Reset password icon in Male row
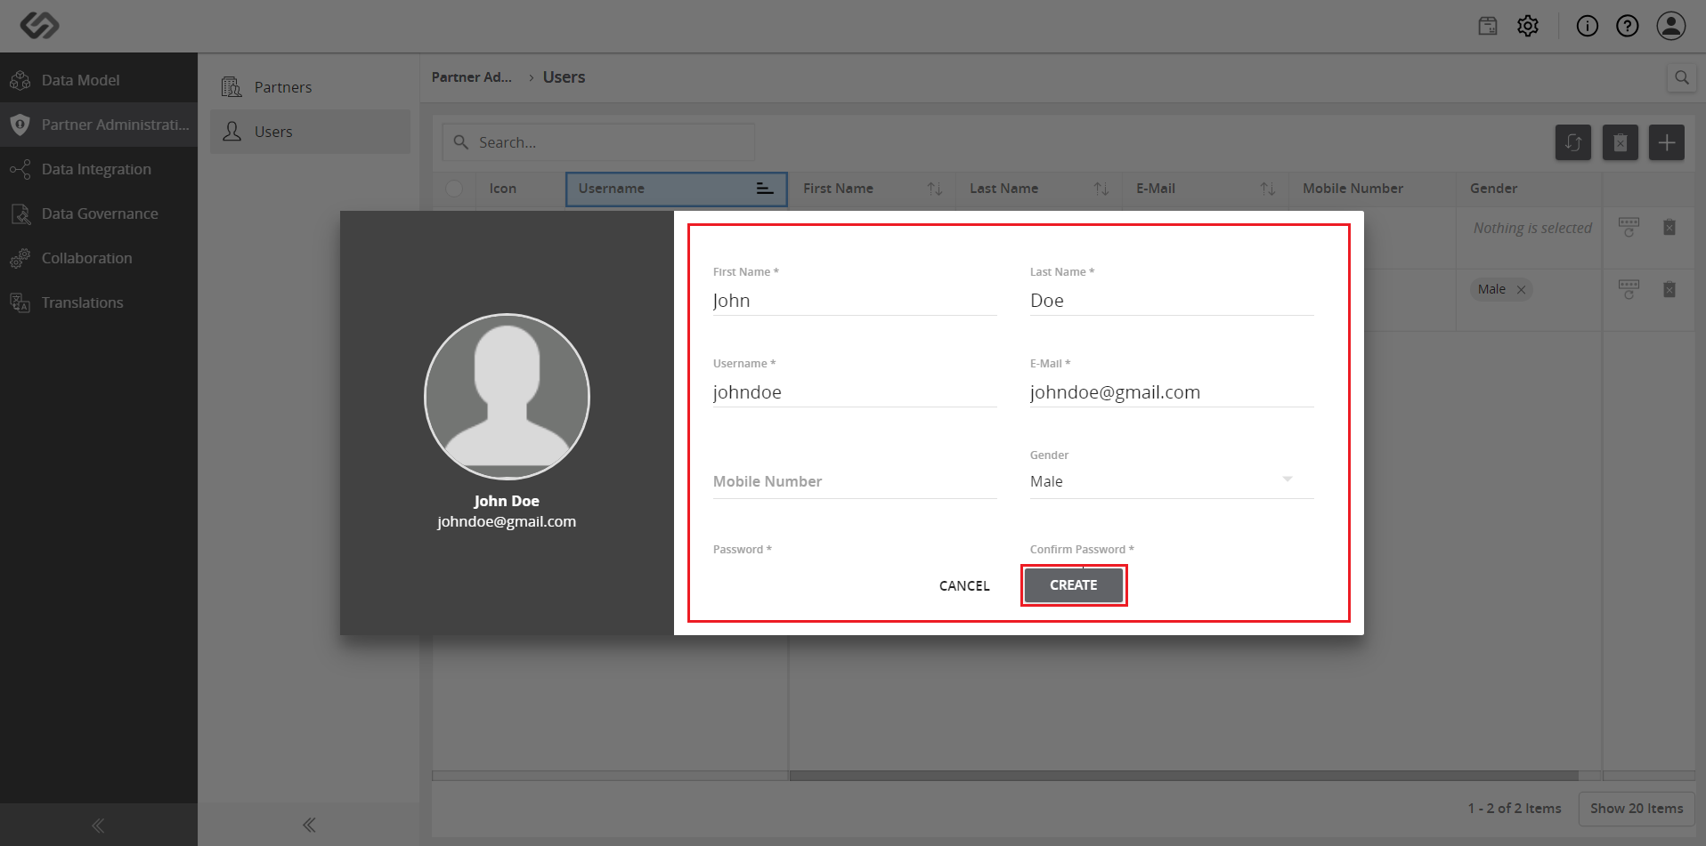Image resolution: width=1706 pixels, height=846 pixels. (x=1629, y=289)
